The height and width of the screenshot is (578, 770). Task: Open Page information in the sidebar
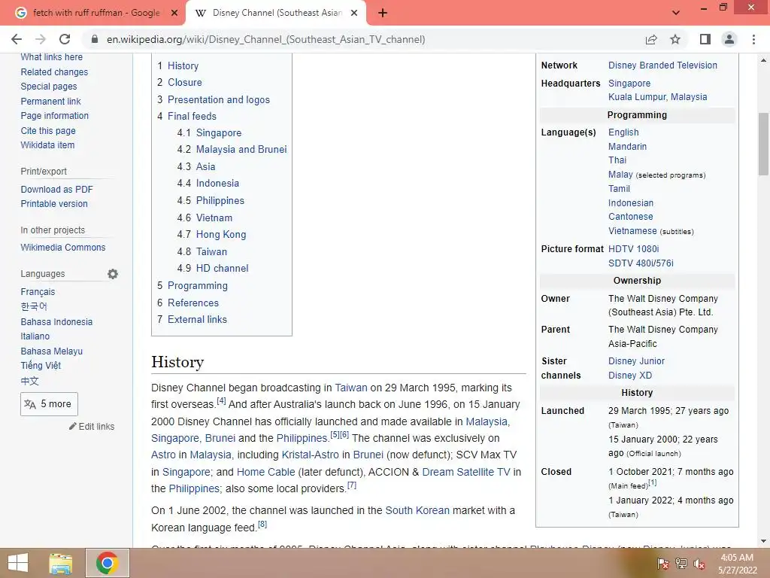pos(54,115)
